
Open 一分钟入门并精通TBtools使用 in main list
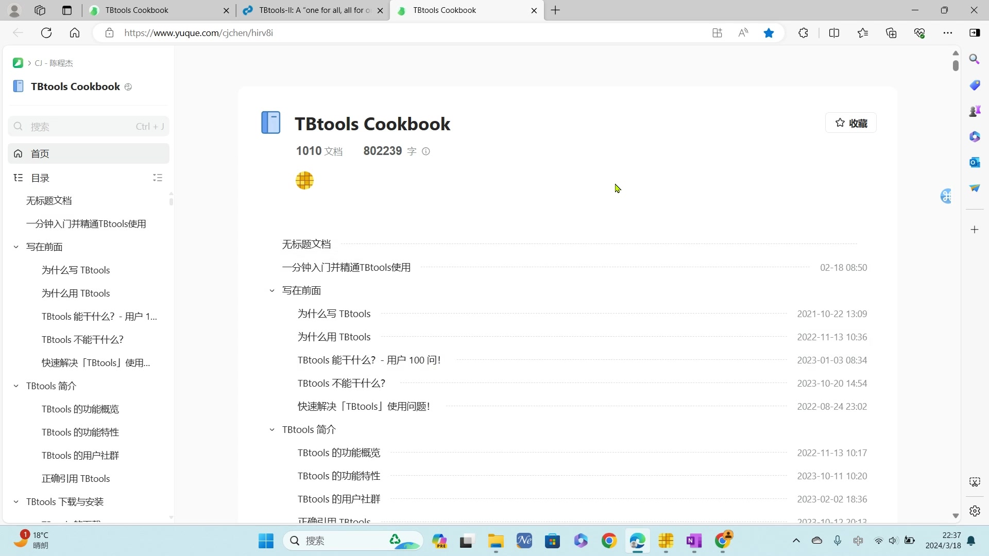pos(346,268)
